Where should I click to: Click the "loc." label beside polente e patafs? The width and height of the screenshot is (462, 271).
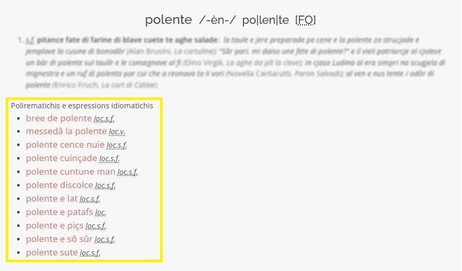(100, 213)
